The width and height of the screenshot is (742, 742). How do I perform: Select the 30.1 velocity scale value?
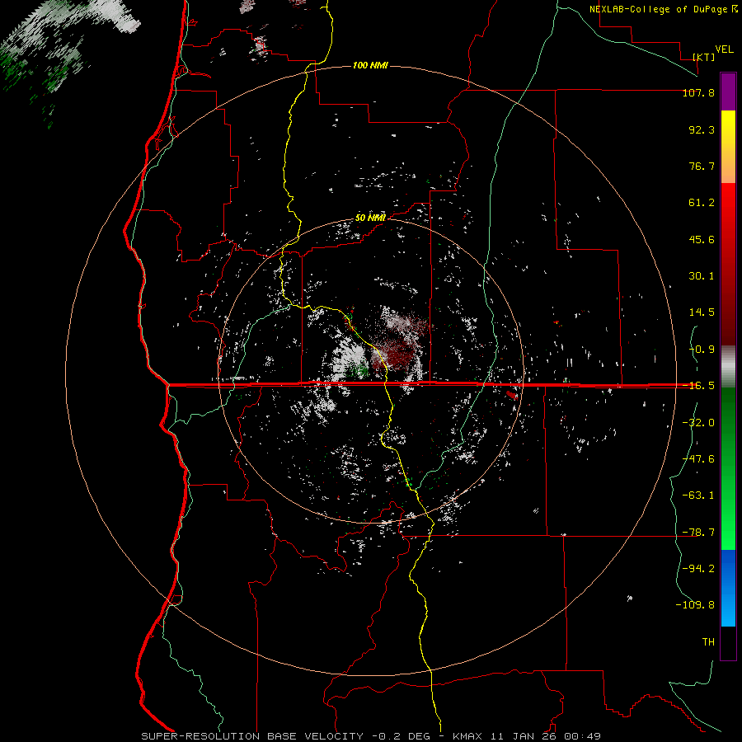coord(702,276)
